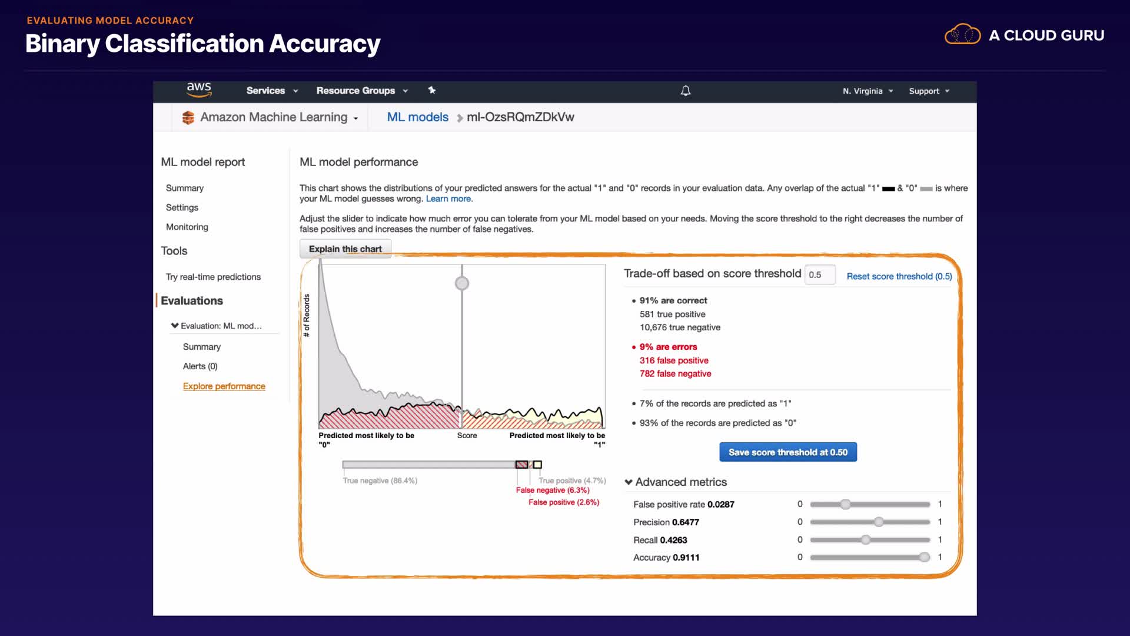Click the Amazon Machine Learning service icon
This screenshot has height=636, width=1130.
188,118
